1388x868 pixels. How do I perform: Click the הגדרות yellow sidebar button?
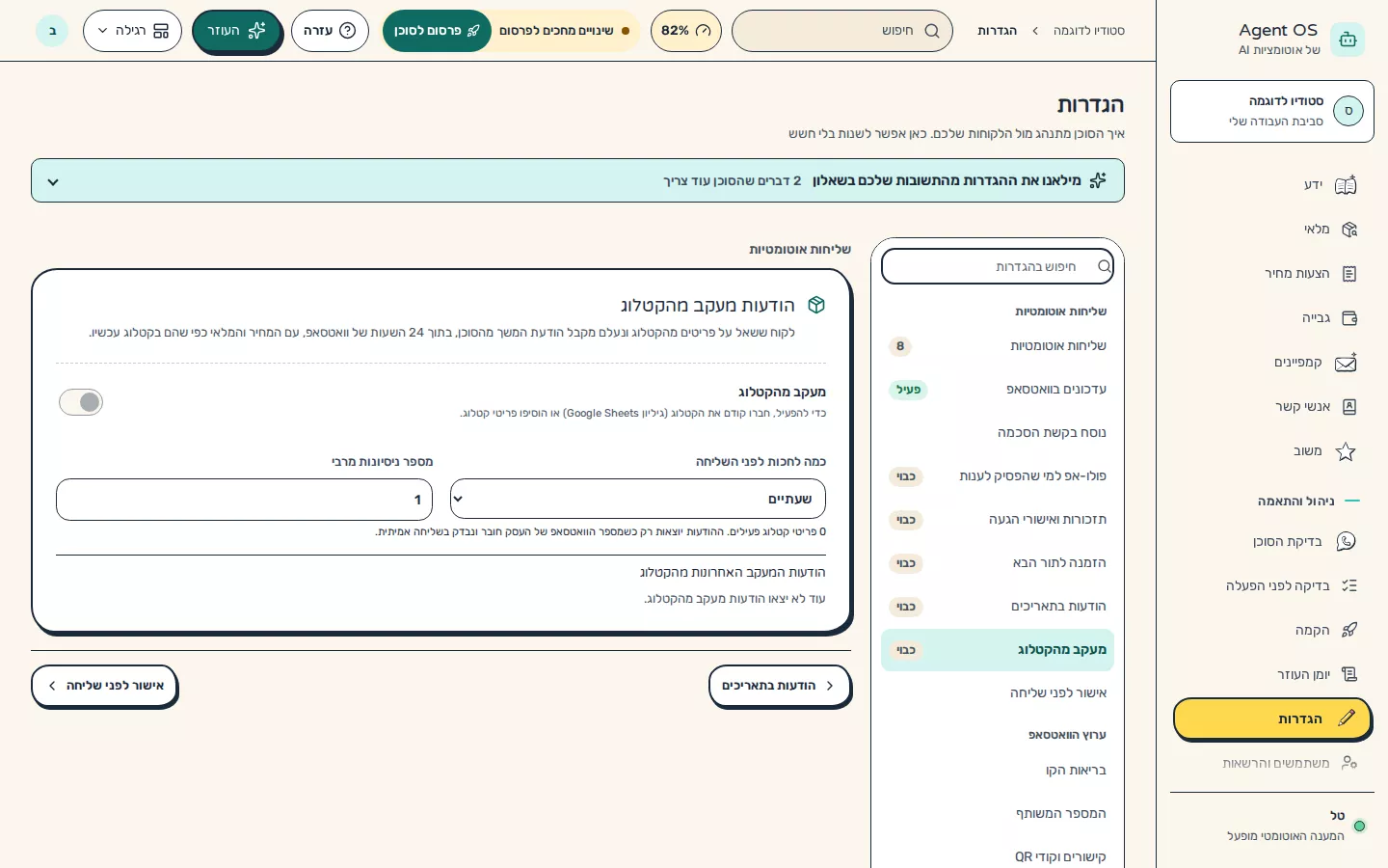tap(1272, 719)
